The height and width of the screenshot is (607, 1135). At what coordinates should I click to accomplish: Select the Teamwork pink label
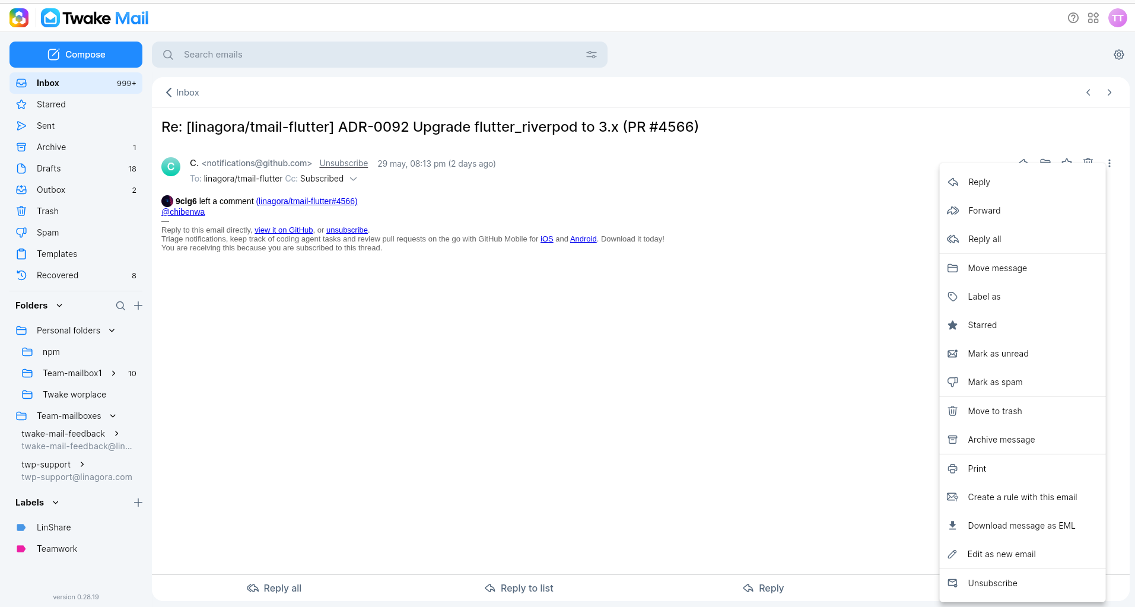click(x=76, y=549)
